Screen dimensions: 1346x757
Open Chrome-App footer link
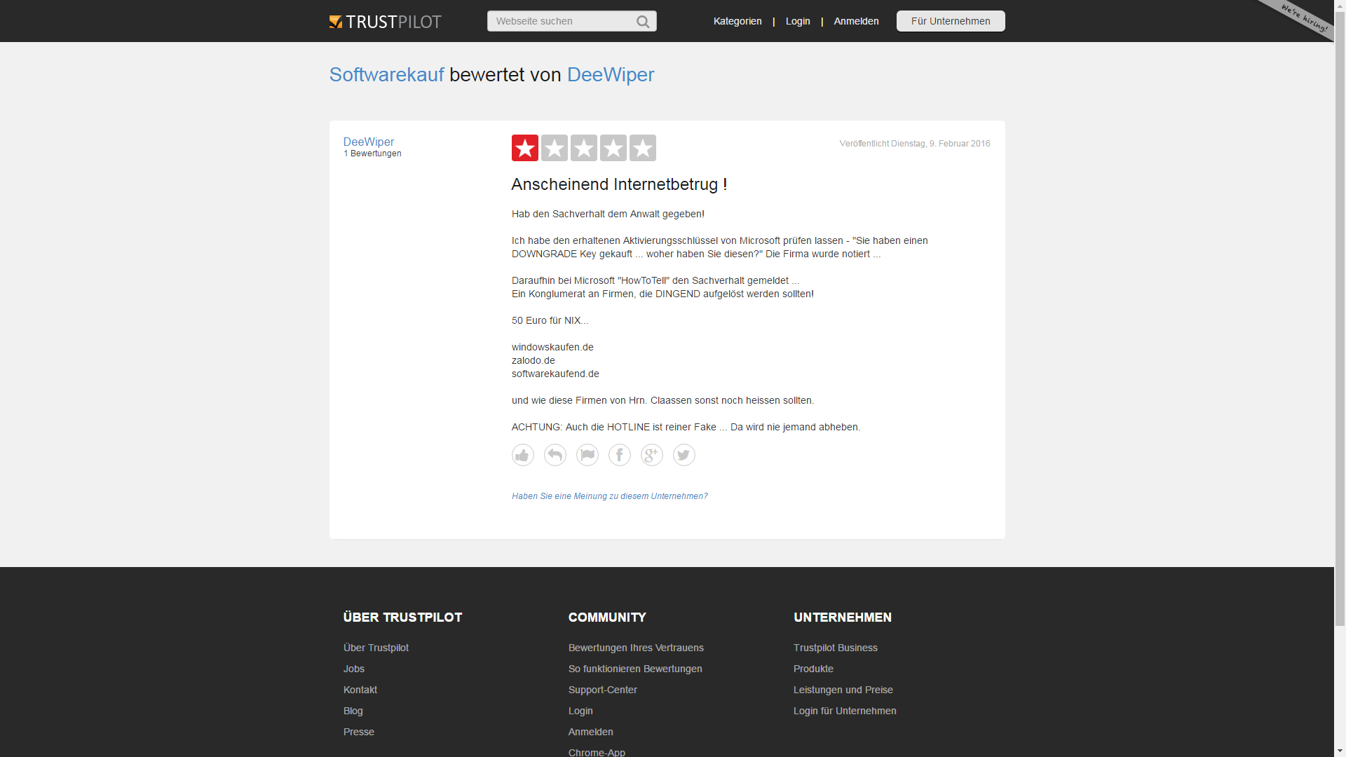597,752
